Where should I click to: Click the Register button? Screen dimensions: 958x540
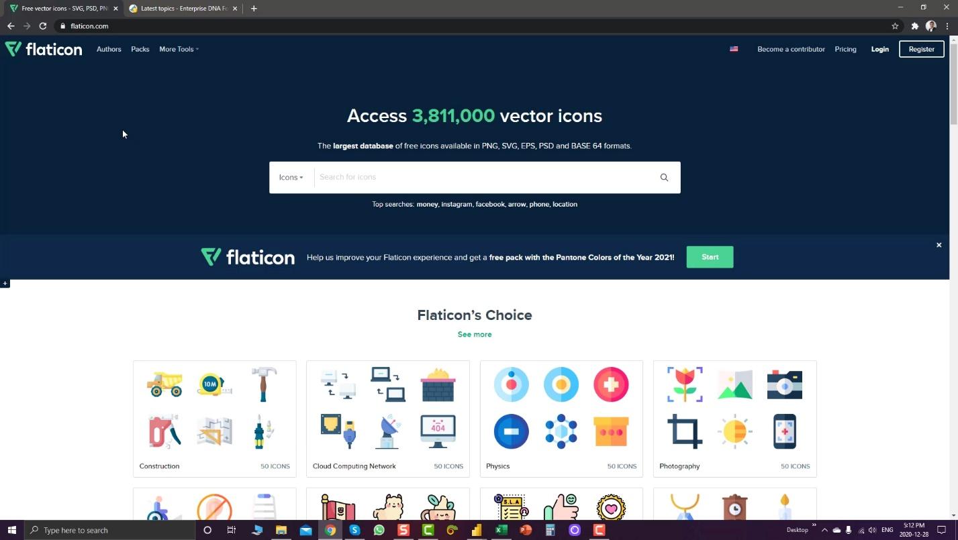921,49
